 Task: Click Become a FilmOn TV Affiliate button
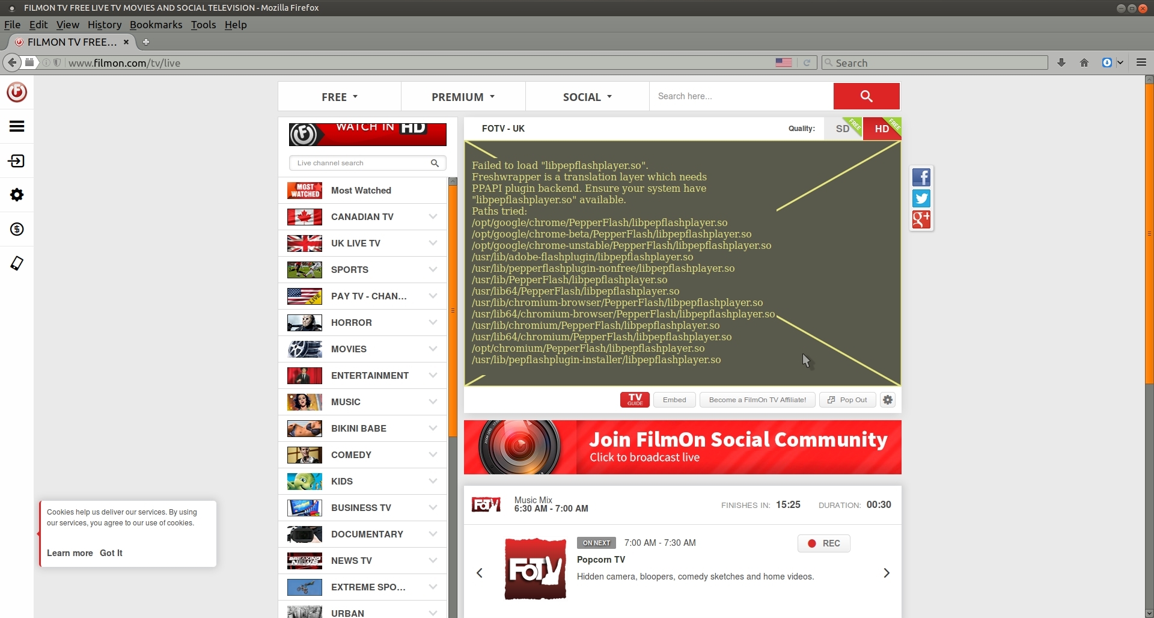tap(757, 400)
